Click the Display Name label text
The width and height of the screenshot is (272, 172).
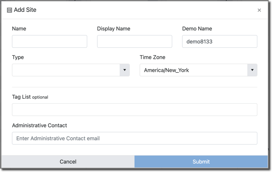pyautogui.click(x=113, y=28)
